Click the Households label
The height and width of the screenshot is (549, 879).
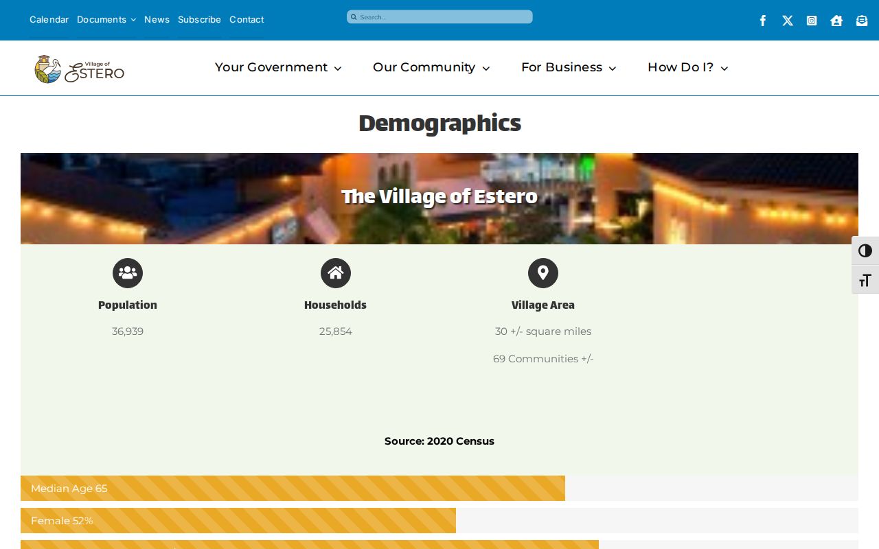coord(336,305)
